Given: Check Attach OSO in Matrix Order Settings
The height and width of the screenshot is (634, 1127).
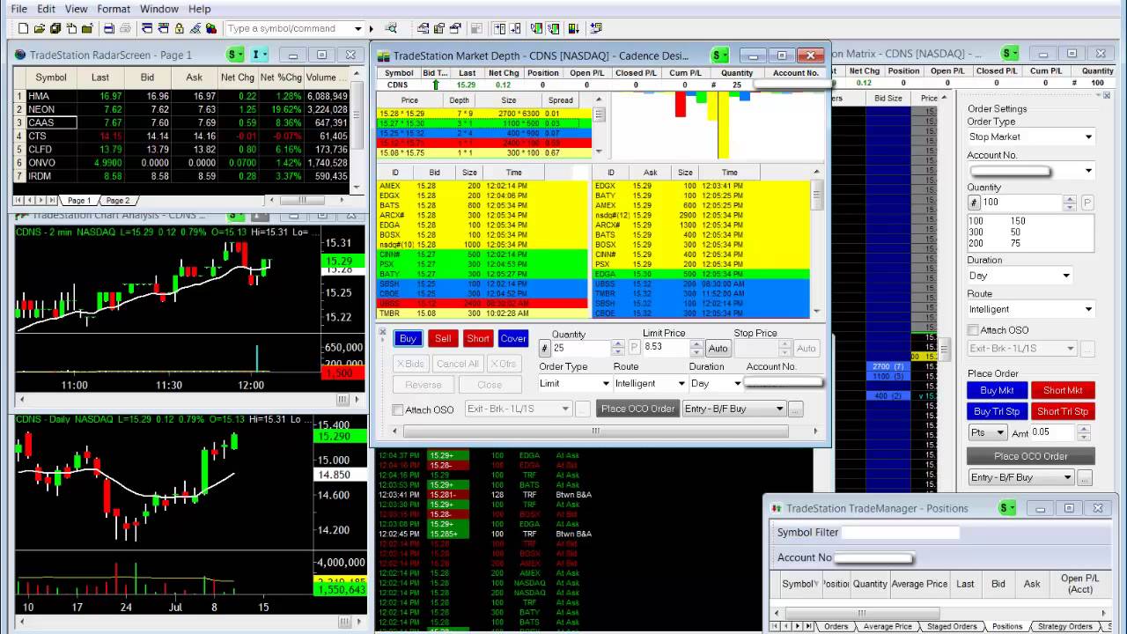Looking at the screenshot, I should pos(973,330).
